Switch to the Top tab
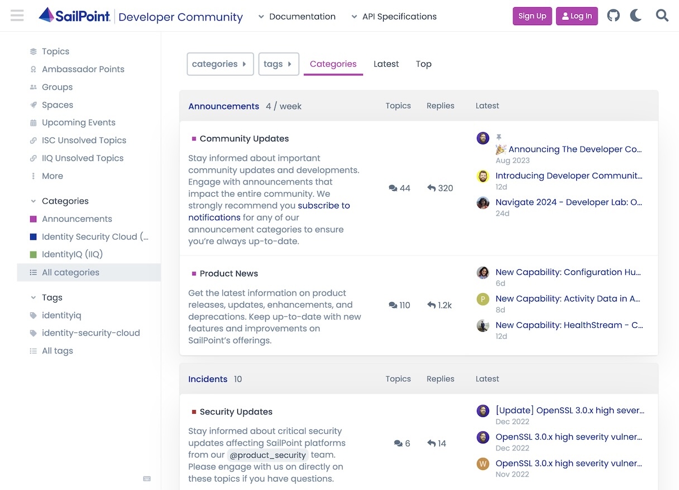This screenshot has width=679, height=490. click(423, 64)
